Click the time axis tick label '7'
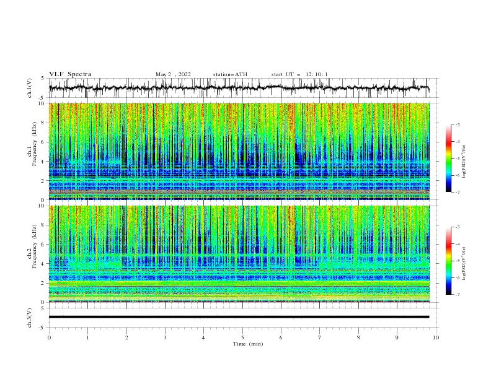The image size is (491, 379). click(x=320, y=338)
